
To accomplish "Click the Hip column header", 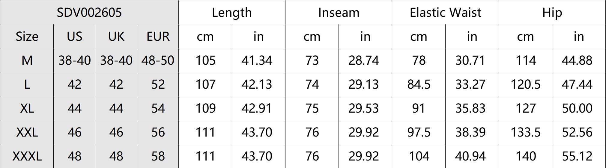I will (x=552, y=12).
